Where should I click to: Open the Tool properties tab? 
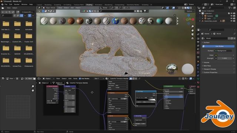click(198, 34)
